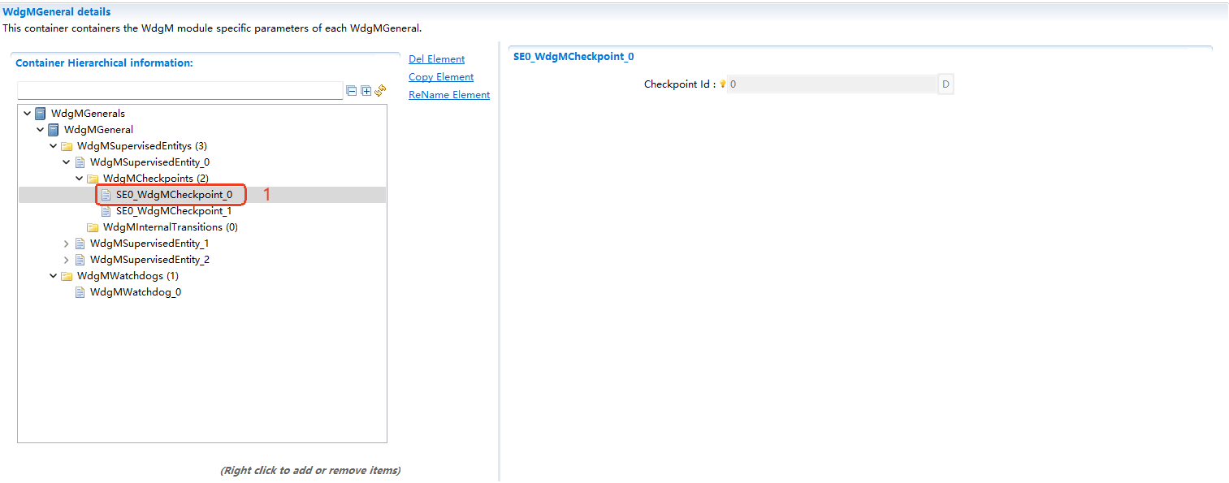Click the WdgMGenerals container icon
Image resolution: width=1229 pixels, height=483 pixels.
(41, 114)
